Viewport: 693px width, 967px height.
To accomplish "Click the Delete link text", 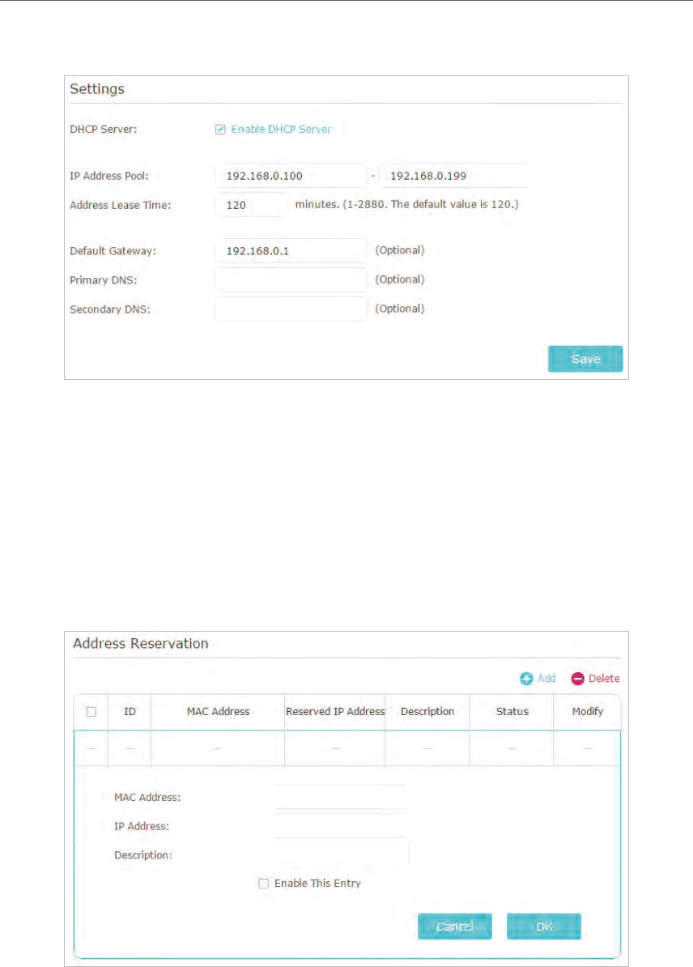I will tap(604, 679).
